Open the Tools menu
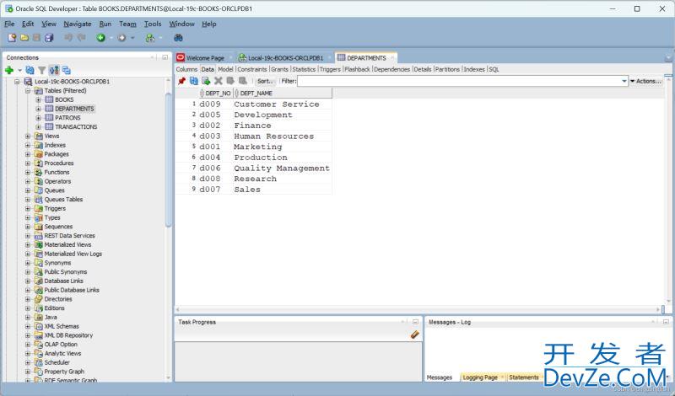Viewport: 675px width, 396px height. coord(153,24)
